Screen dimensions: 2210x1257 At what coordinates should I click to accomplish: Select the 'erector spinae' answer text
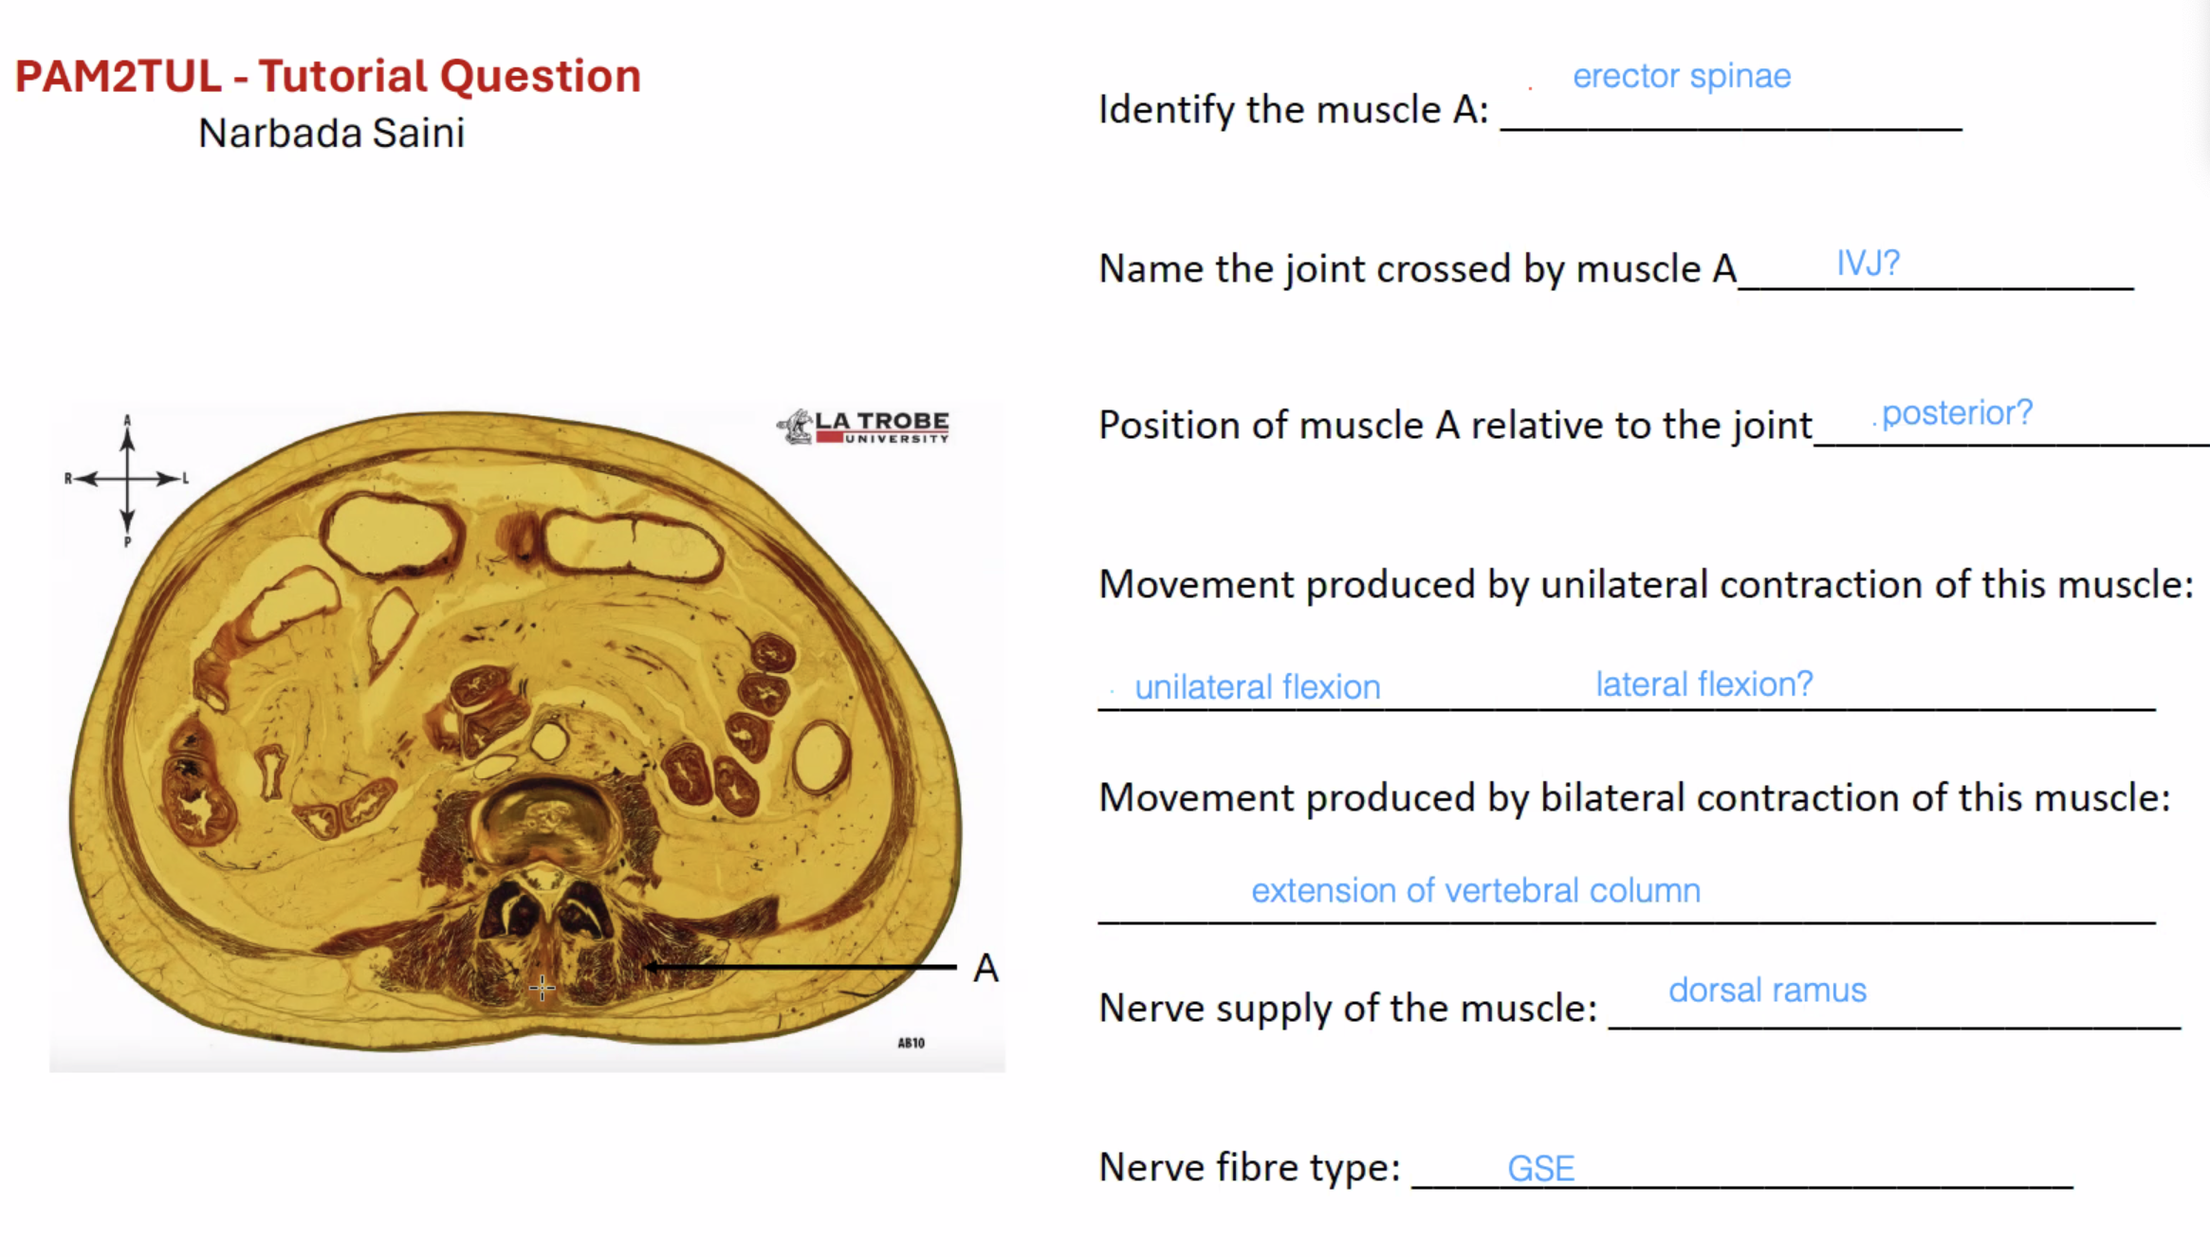tap(1682, 76)
